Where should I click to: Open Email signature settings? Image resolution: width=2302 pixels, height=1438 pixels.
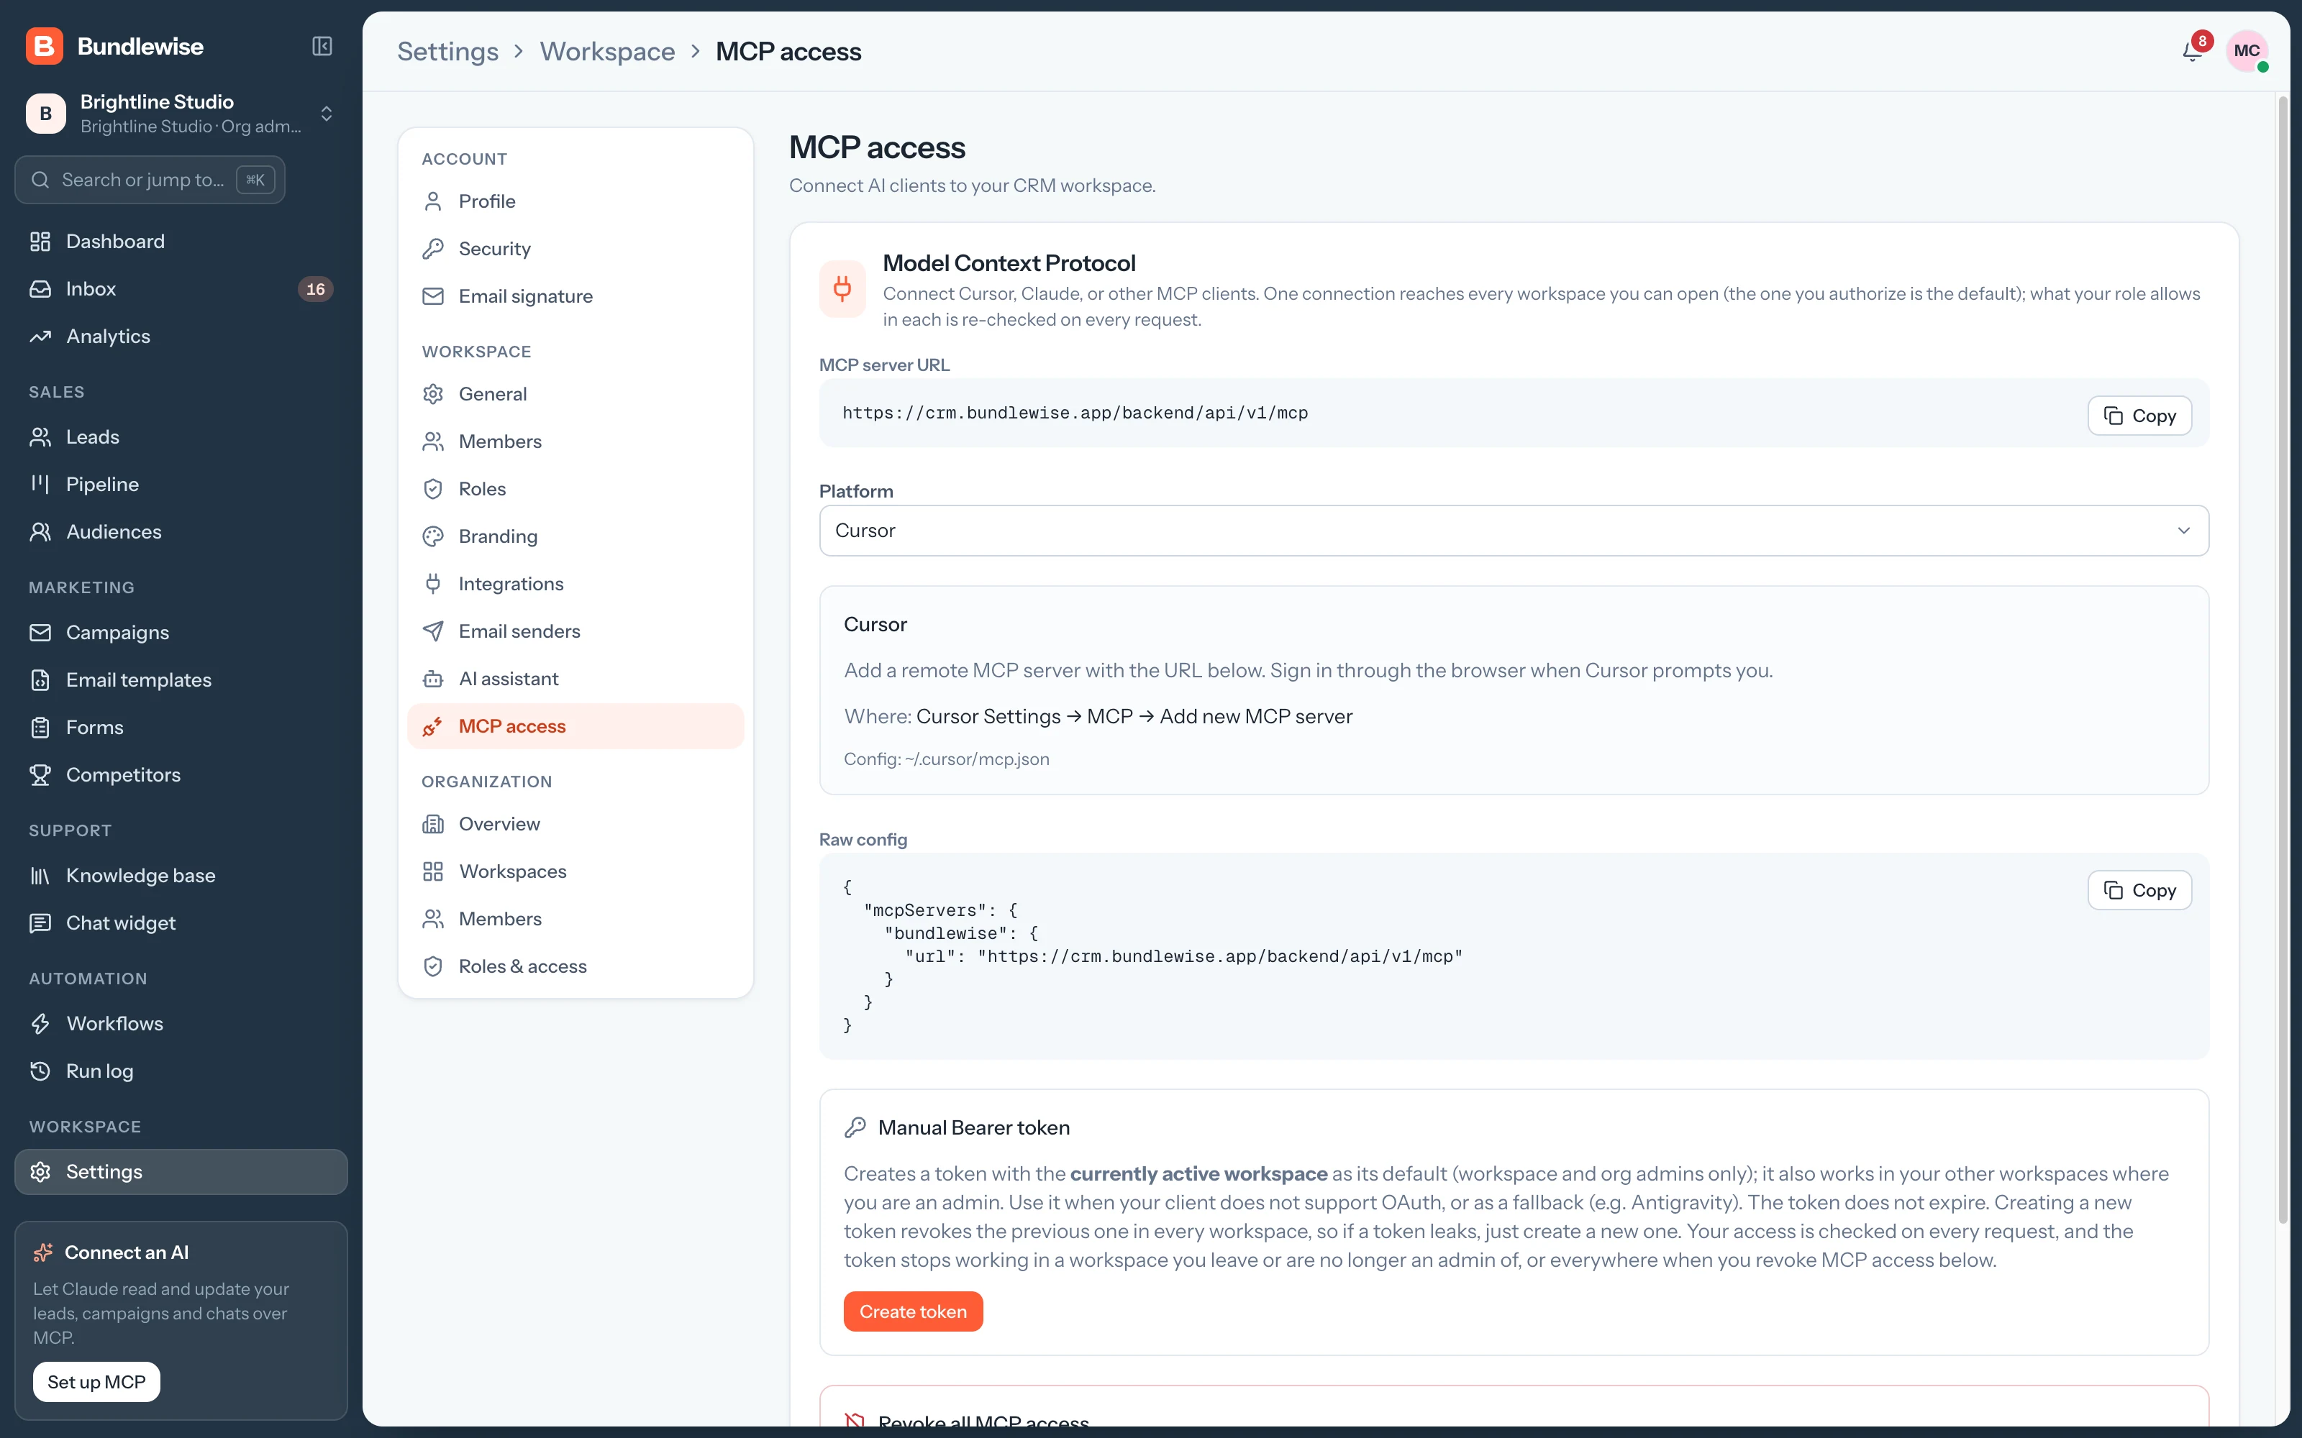click(x=575, y=297)
